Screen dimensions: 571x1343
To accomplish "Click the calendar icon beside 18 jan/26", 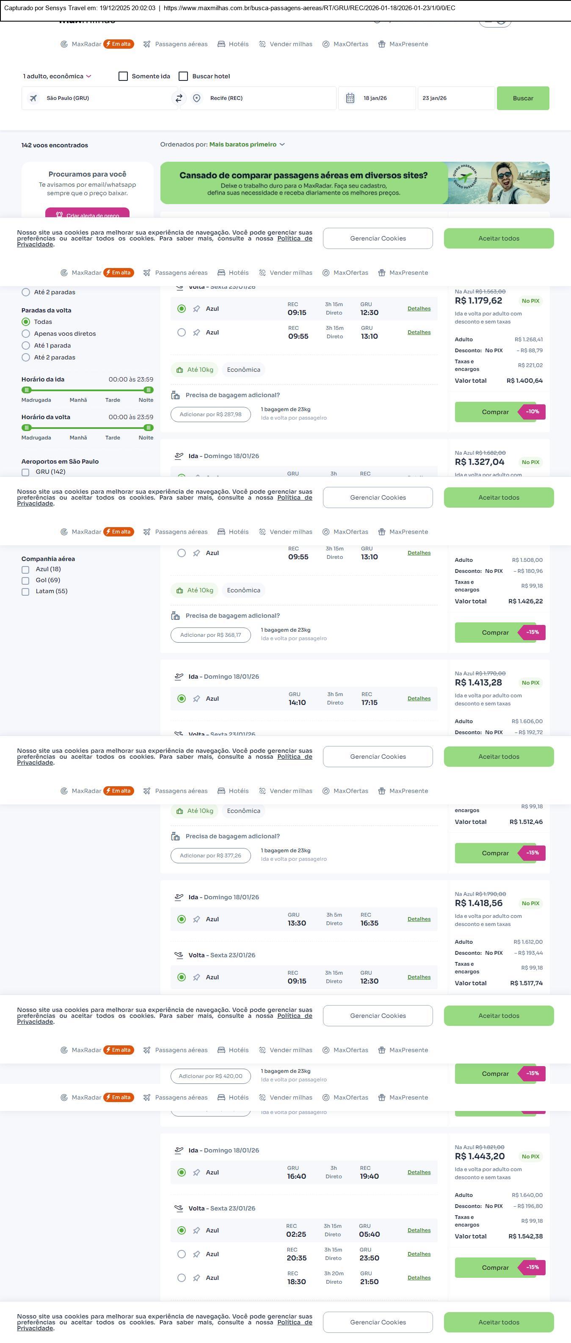I will [x=350, y=98].
